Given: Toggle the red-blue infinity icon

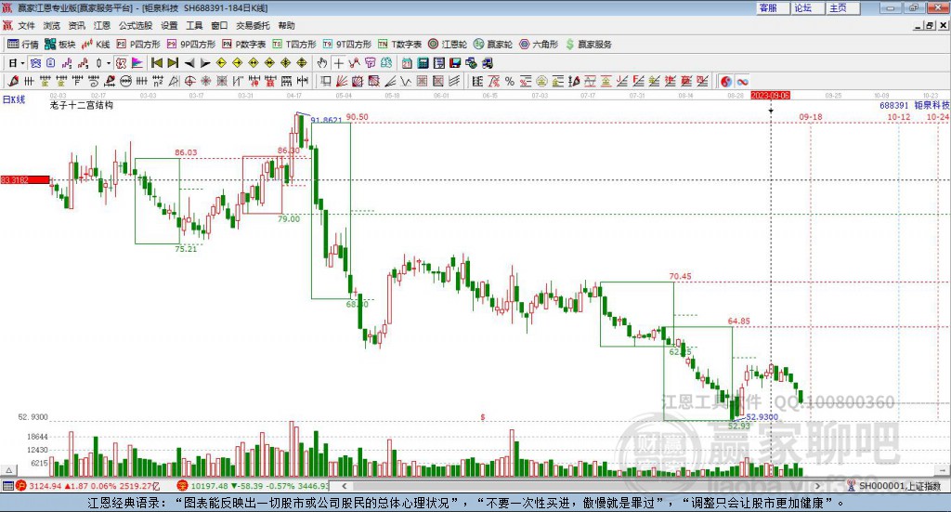Looking at the screenshot, I should pos(742,81).
